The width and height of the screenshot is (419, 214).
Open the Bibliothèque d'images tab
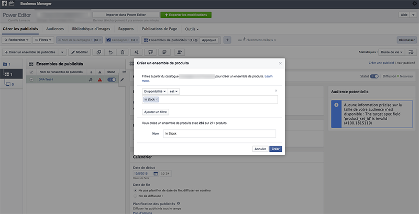(91, 29)
